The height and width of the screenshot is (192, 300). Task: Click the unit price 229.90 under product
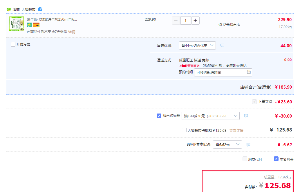150,19
